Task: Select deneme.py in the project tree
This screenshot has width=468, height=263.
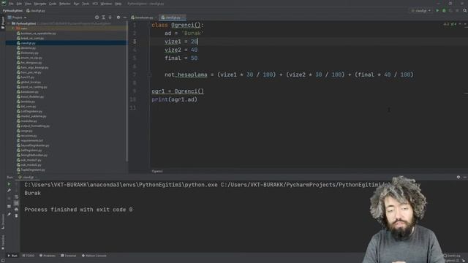Action: (x=29, y=48)
